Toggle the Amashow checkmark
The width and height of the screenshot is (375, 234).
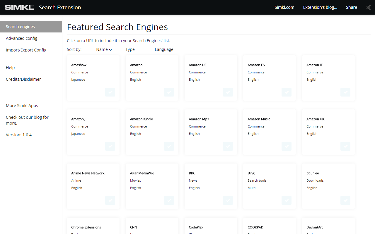[110, 92]
